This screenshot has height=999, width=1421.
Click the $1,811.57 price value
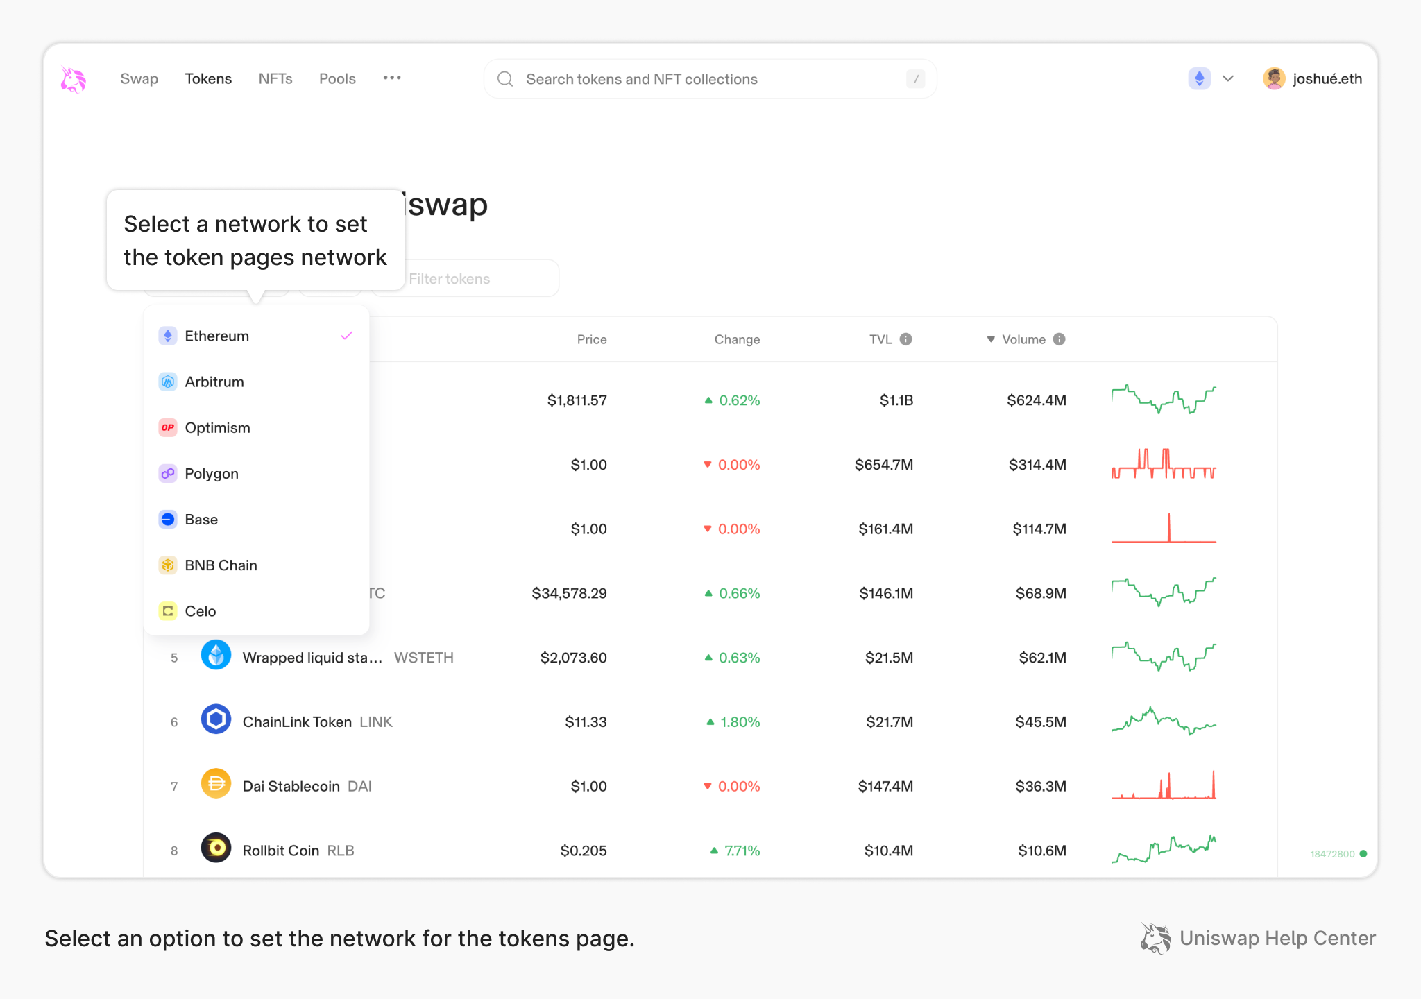point(577,400)
